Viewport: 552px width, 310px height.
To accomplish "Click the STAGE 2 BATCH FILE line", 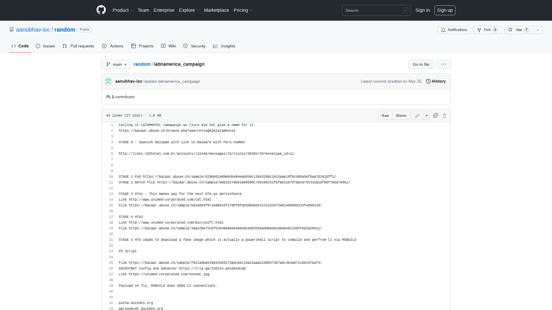I will click(x=234, y=183).
